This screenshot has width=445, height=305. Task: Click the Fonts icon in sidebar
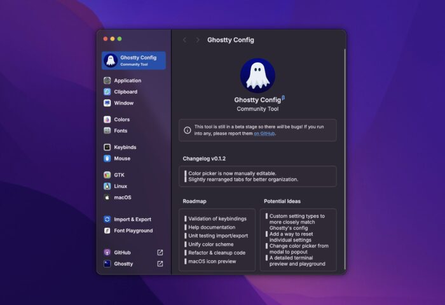pyautogui.click(x=107, y=131)
